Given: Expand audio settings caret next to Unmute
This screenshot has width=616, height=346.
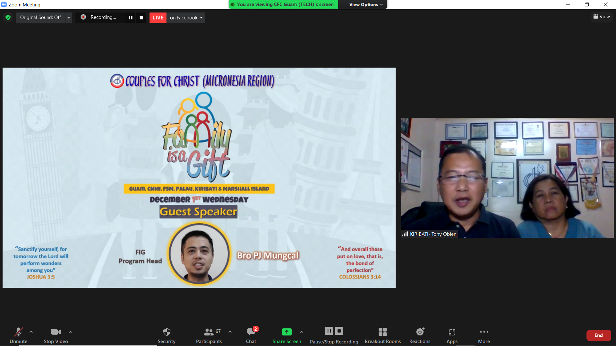Looking at the screenshot, I should click(x=31, y=332).
